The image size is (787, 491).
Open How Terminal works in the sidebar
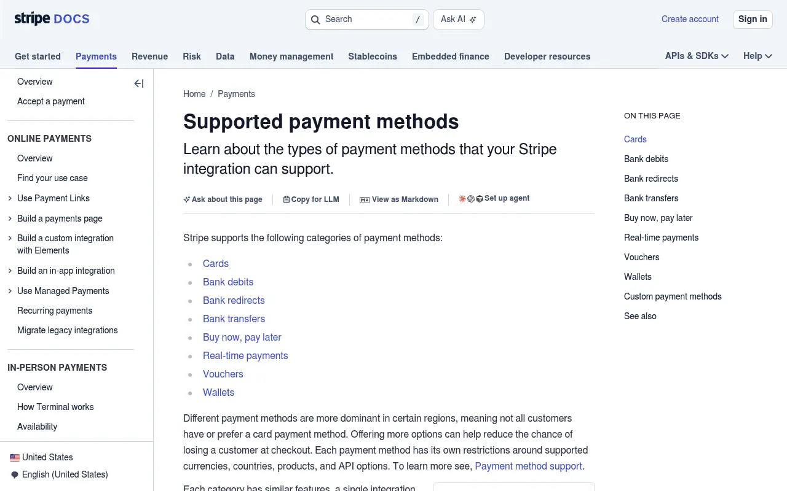[x=55, y=407]
